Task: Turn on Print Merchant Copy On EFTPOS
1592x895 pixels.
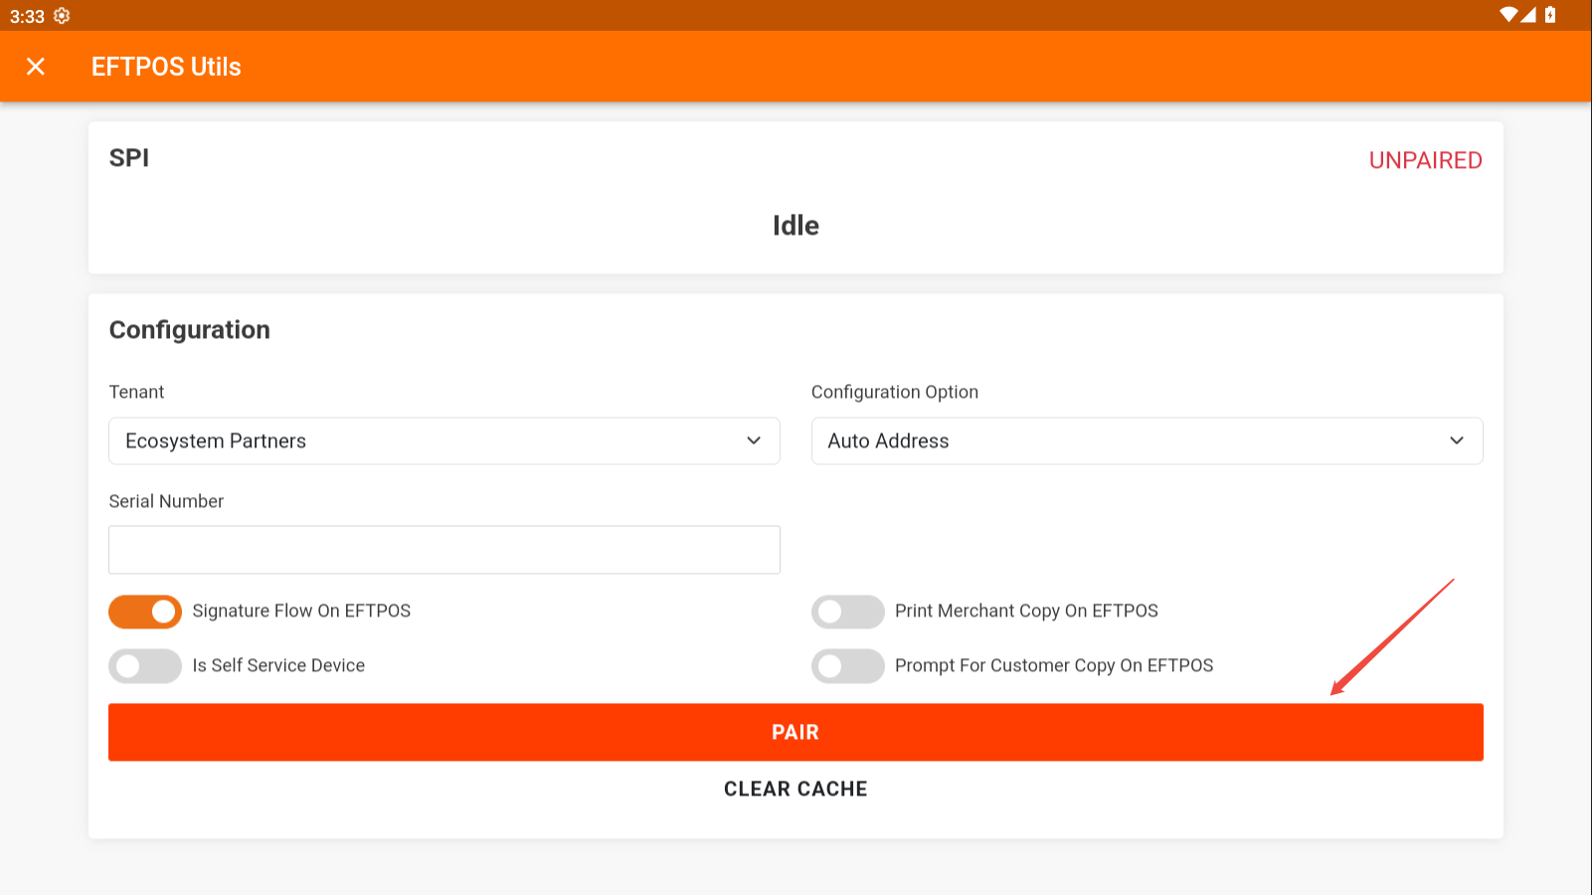Action: pos(847,612)
